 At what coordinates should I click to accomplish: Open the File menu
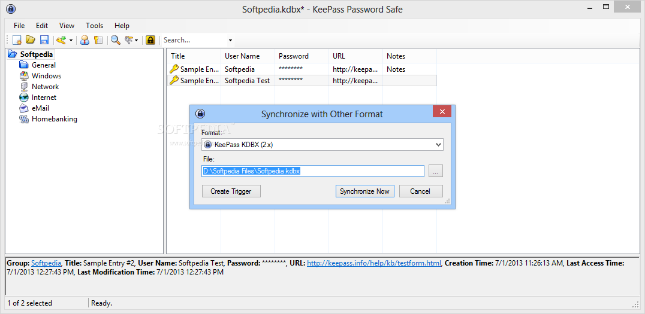19,26
